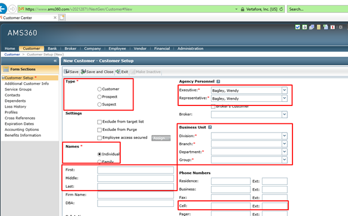
Task: Open the address bar URL dropdown arrow
Action: 236,9
